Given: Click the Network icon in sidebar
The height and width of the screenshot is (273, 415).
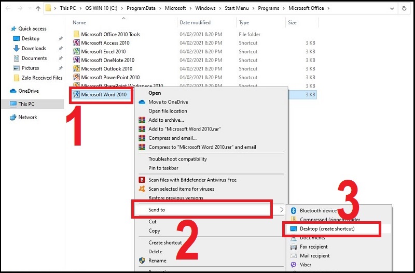Looking at the screenshot, I should click(x=13, y=118).
